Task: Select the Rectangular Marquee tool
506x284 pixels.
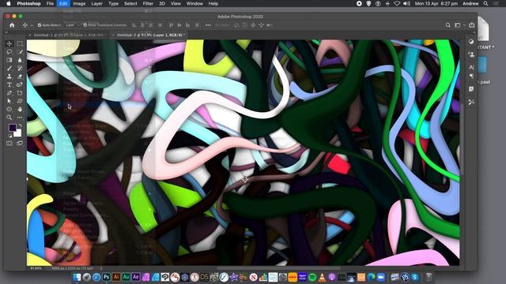Action: coord(20,43)
